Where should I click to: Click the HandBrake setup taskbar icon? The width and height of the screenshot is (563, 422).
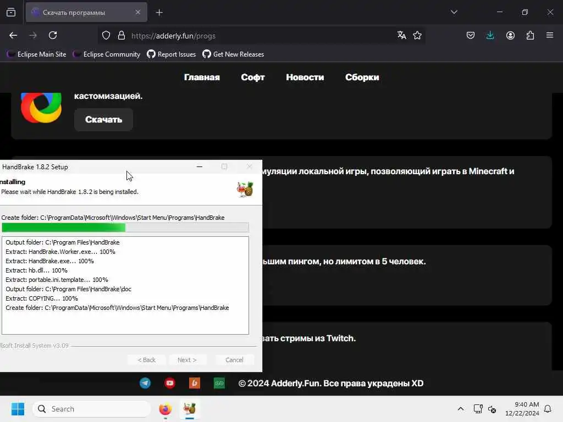tap(189, 409)
